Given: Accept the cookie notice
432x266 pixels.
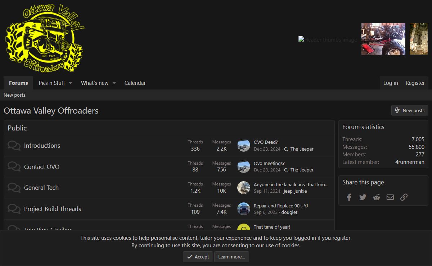Looking at the screenshot, I should [198, 257].
